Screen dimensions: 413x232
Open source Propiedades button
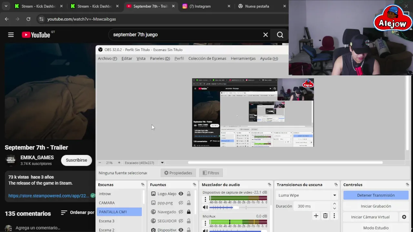[178, 173]
